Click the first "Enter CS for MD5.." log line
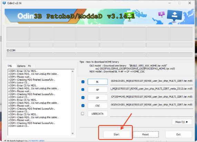The image size is (197, 142). (23, 71)
